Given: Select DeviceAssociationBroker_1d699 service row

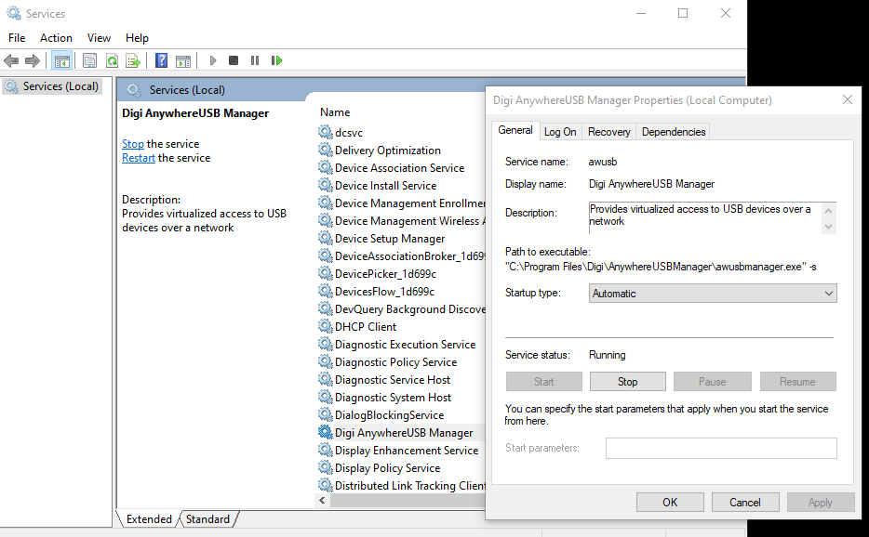Looking at the screenshot, I should coord(402,255).
